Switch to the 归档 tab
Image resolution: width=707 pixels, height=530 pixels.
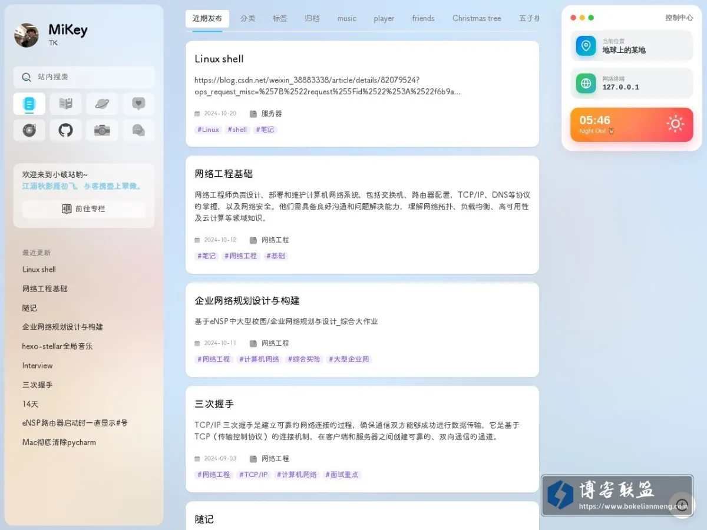(312, 18)
